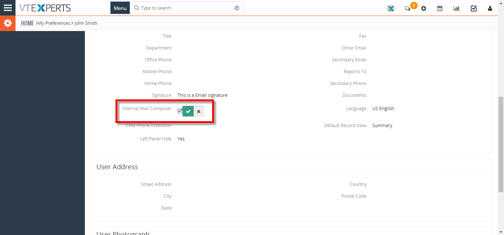Open the hamburger main menu icon
Viewport: 504px width, 235px height.
(8, 8)
